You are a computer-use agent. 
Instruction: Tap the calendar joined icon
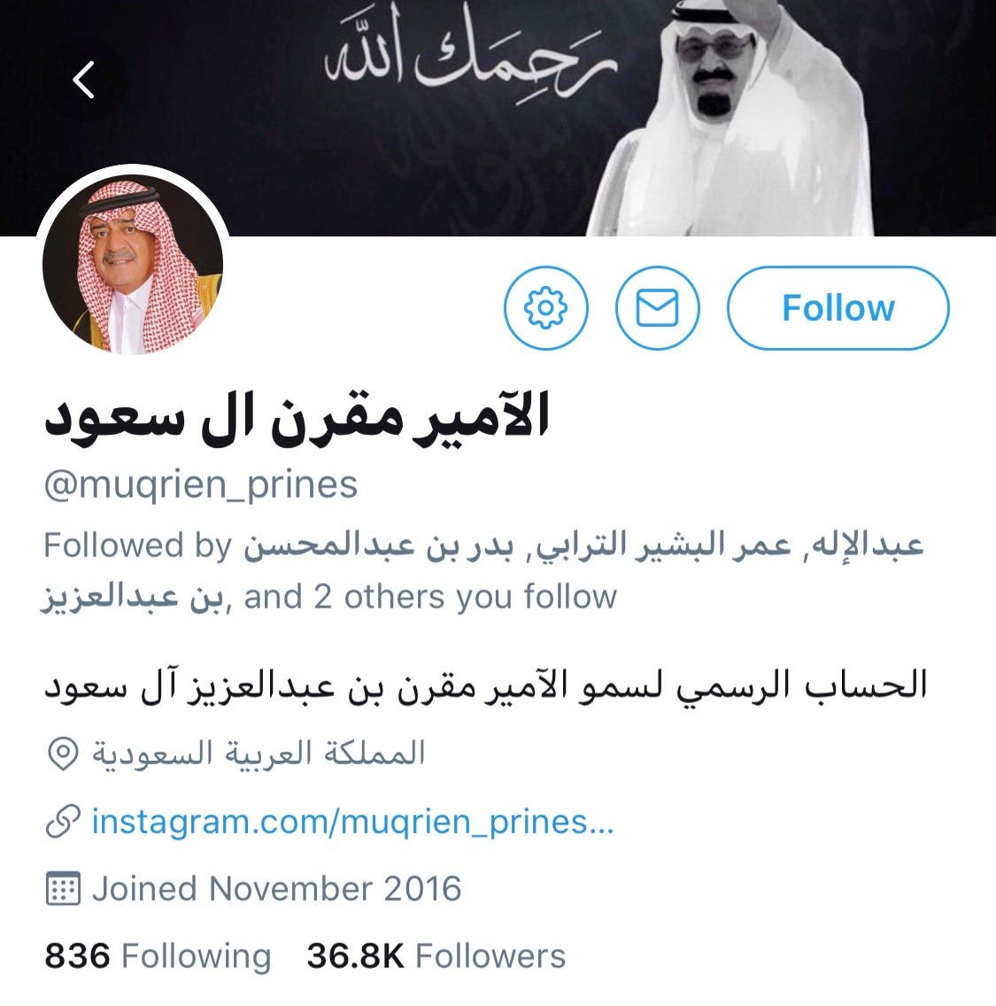coord(63,888)
